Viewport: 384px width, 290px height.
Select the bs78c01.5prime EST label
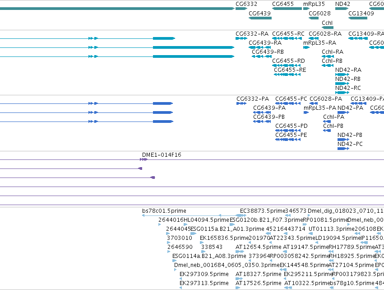point(164,211)
